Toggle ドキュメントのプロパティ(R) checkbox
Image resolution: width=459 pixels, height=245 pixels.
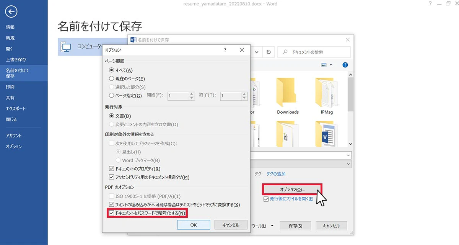coord(135,168)
